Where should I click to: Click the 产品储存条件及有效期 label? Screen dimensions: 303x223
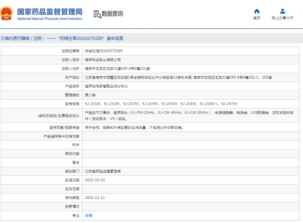point(61,136)
